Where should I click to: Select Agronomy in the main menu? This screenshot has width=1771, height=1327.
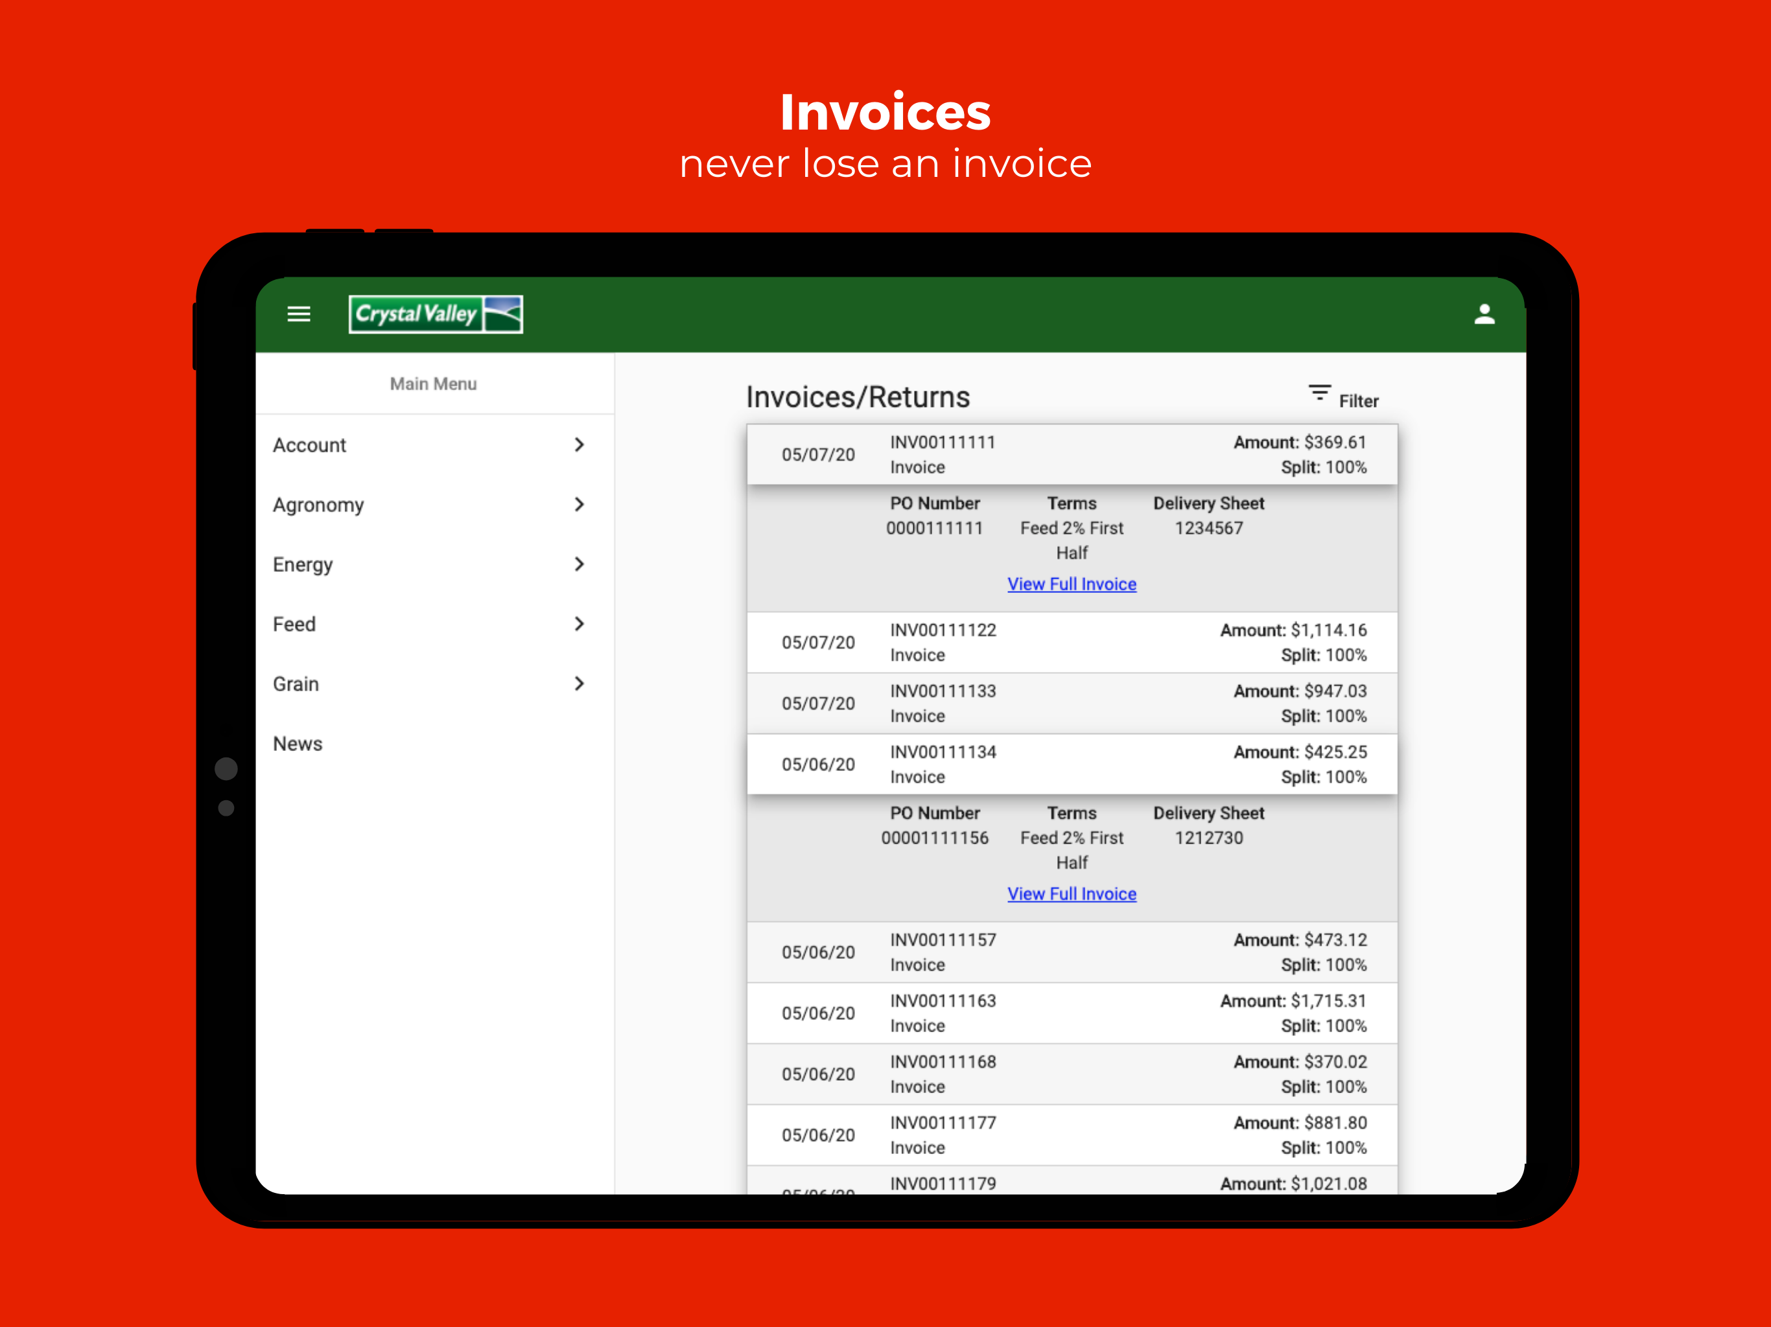click(435, 505)
